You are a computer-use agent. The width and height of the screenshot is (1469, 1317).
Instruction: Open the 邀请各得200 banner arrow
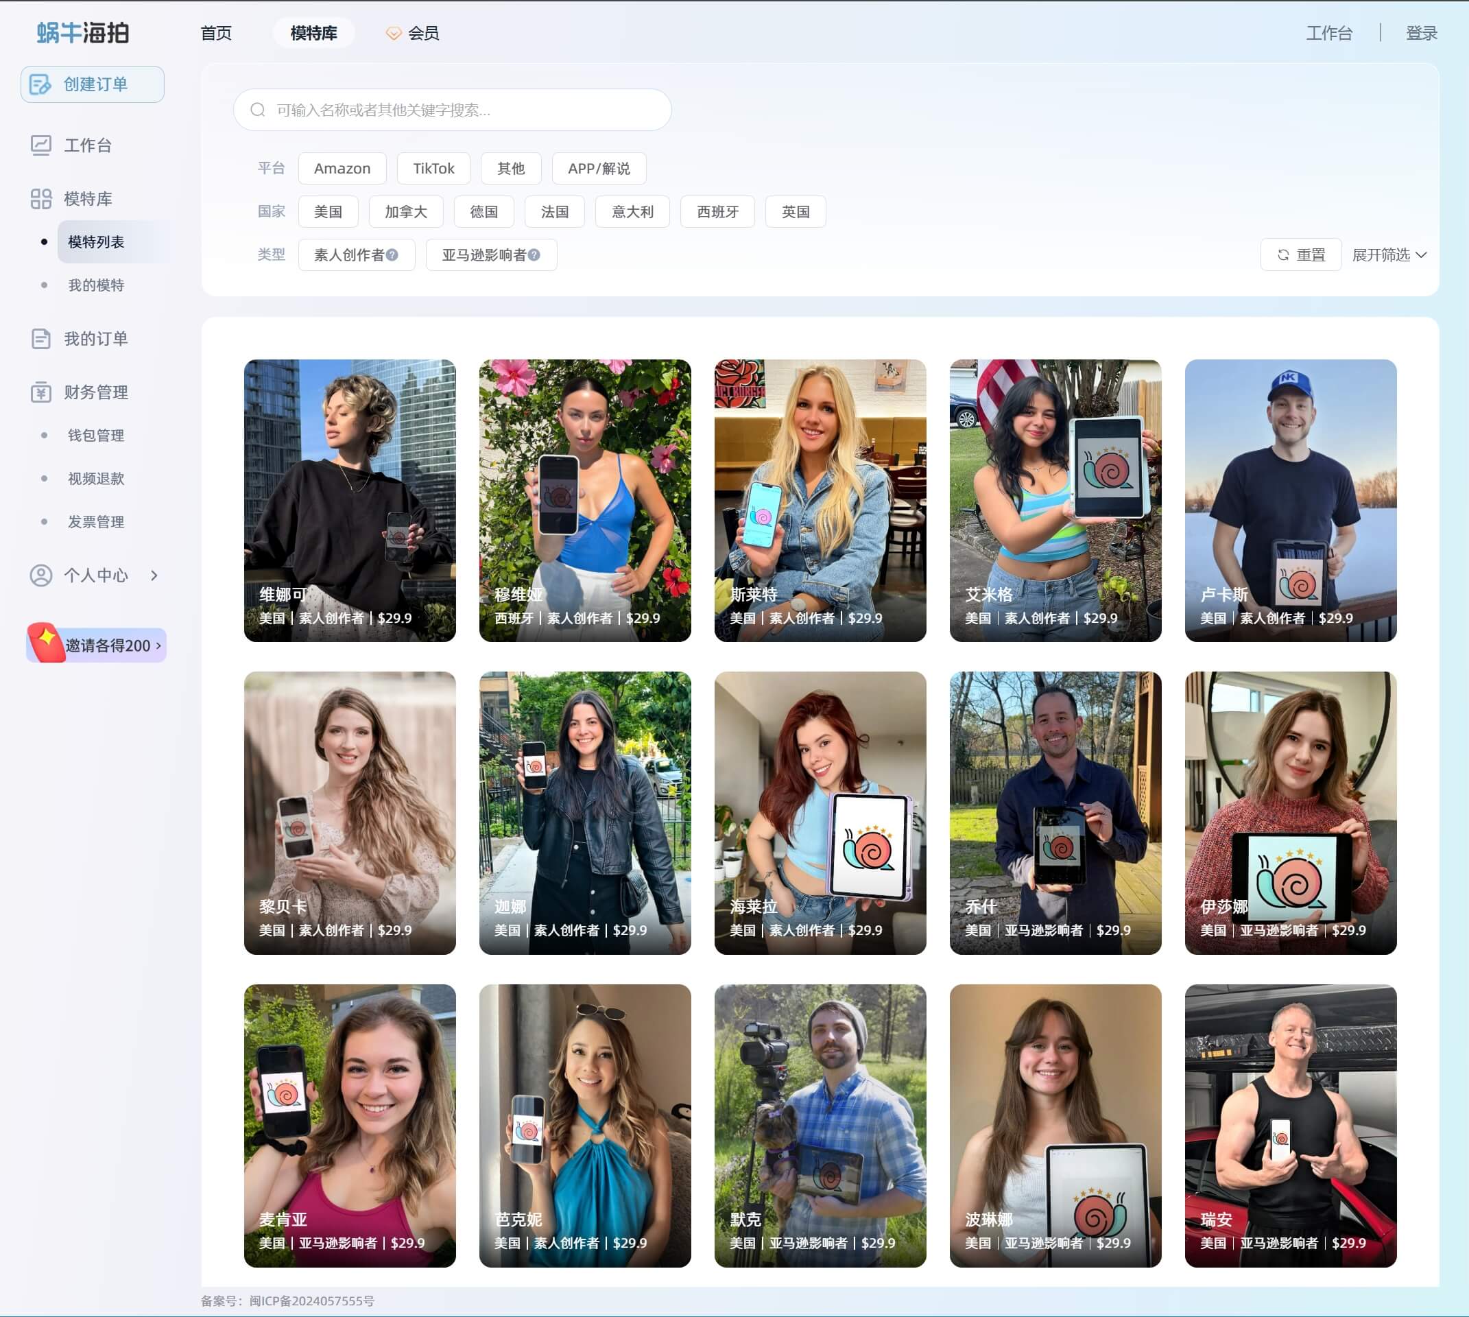(158, 645)
